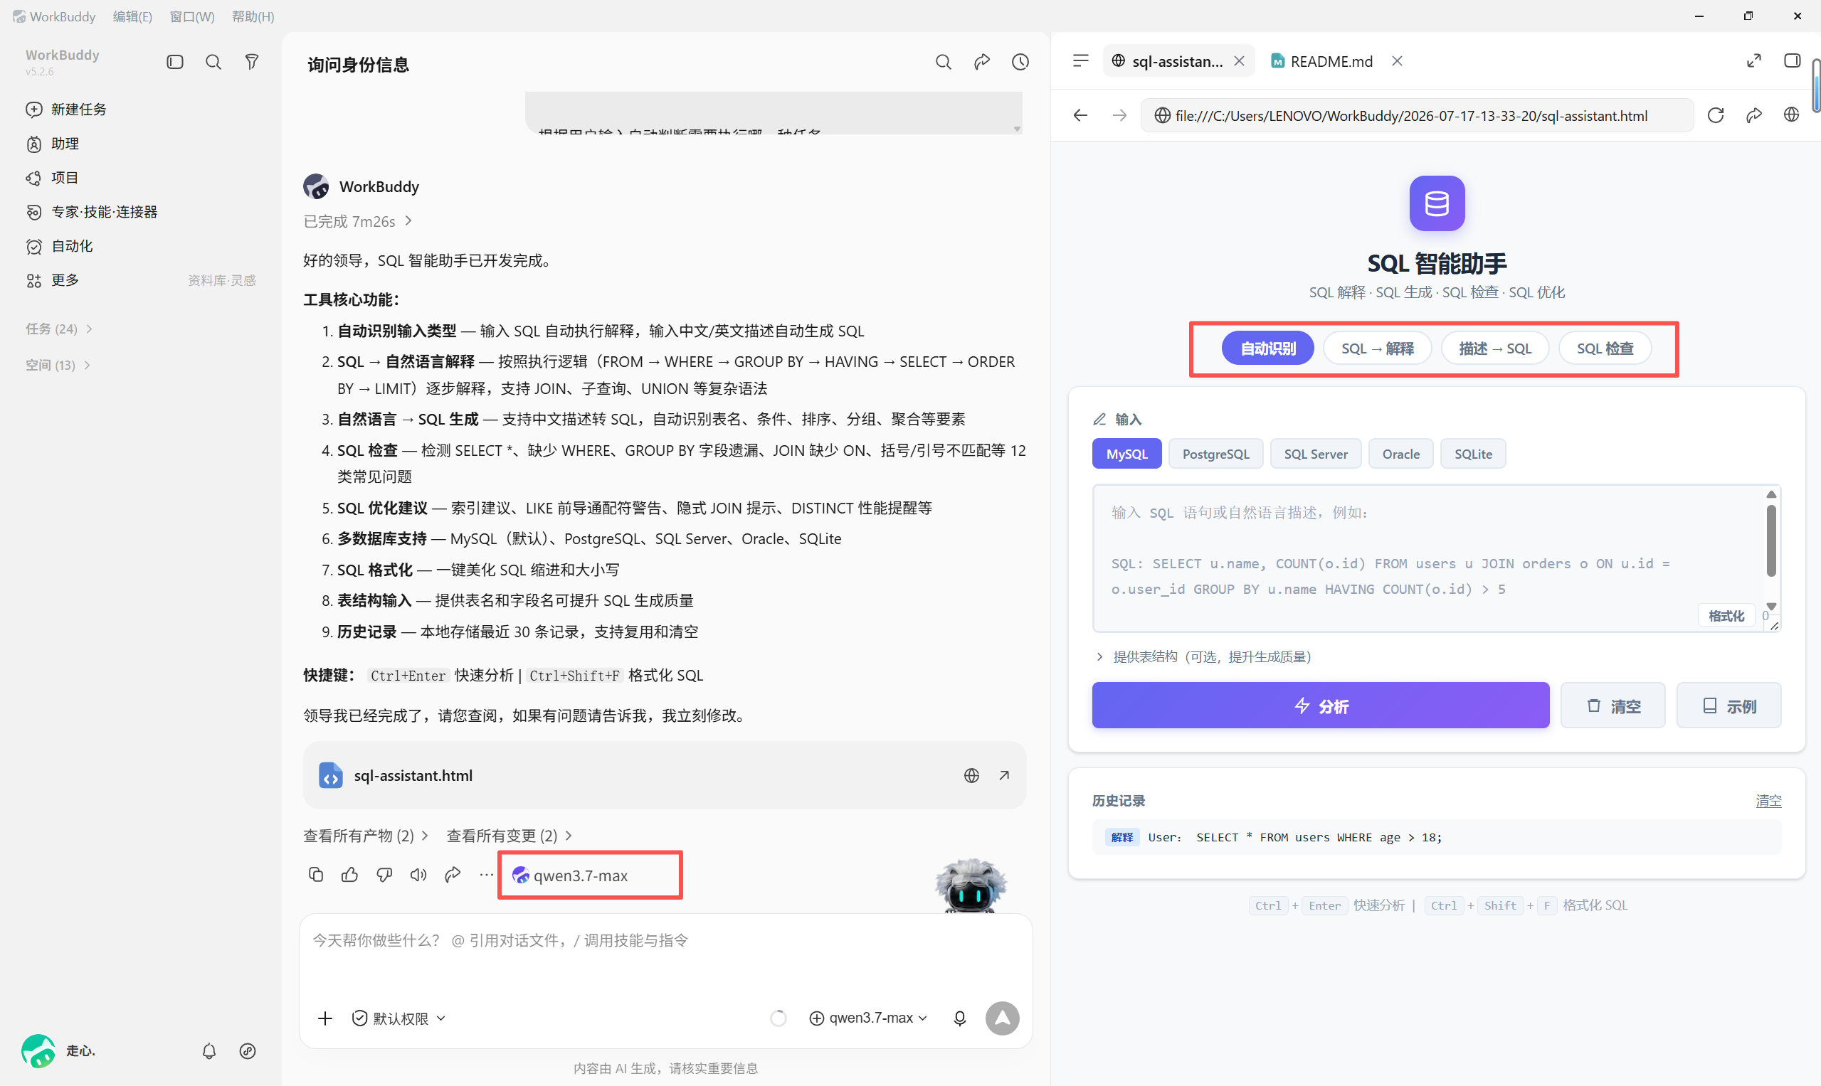The image size is (1821, 1086).
Task: Give the reply a thumbs down
Action: click(x=384, y=875)
